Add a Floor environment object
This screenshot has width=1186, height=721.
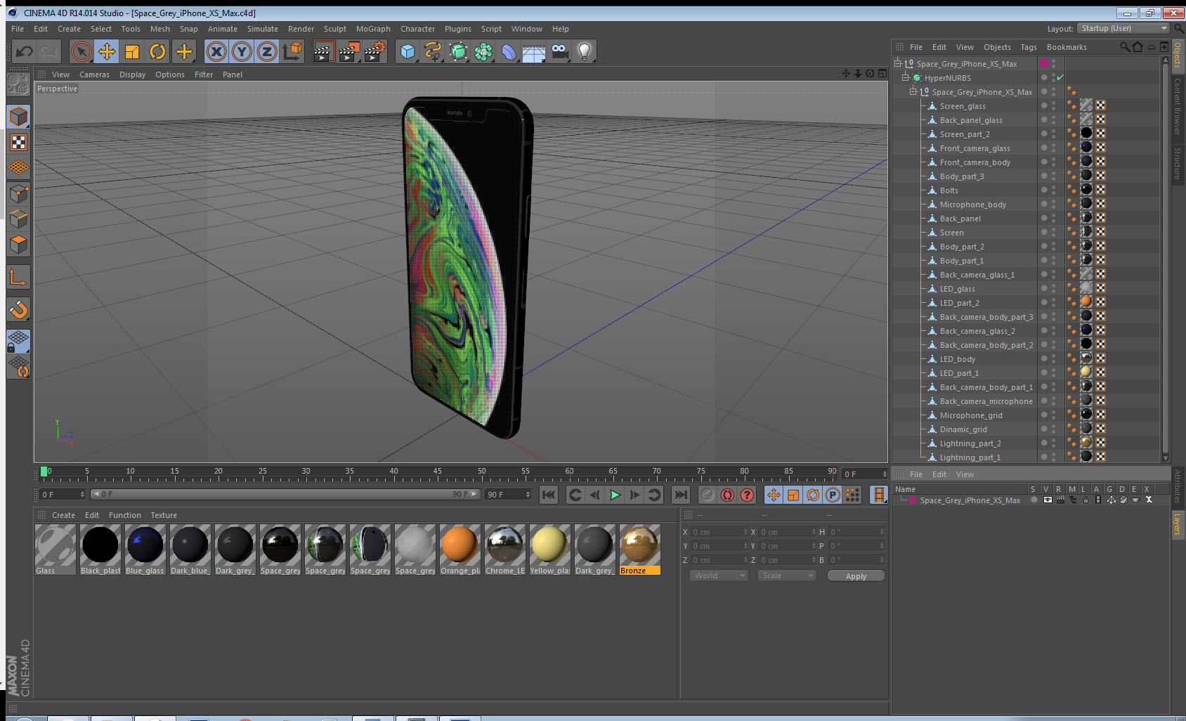point(534,51)
